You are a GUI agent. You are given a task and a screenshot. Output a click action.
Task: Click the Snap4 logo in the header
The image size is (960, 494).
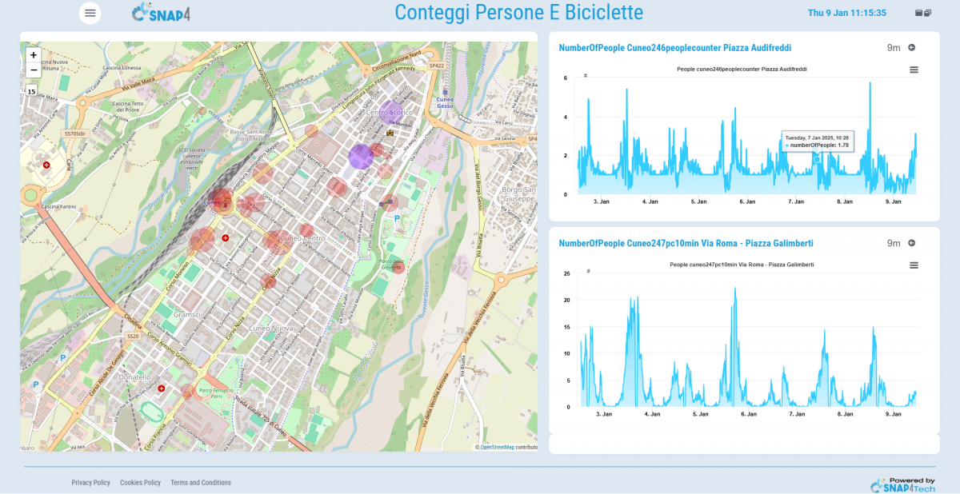point(166,13)
